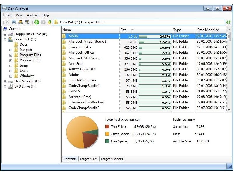Refresh analysis using green arrows icon
Viewport: 234px width, 175px height.
(228, 22)
